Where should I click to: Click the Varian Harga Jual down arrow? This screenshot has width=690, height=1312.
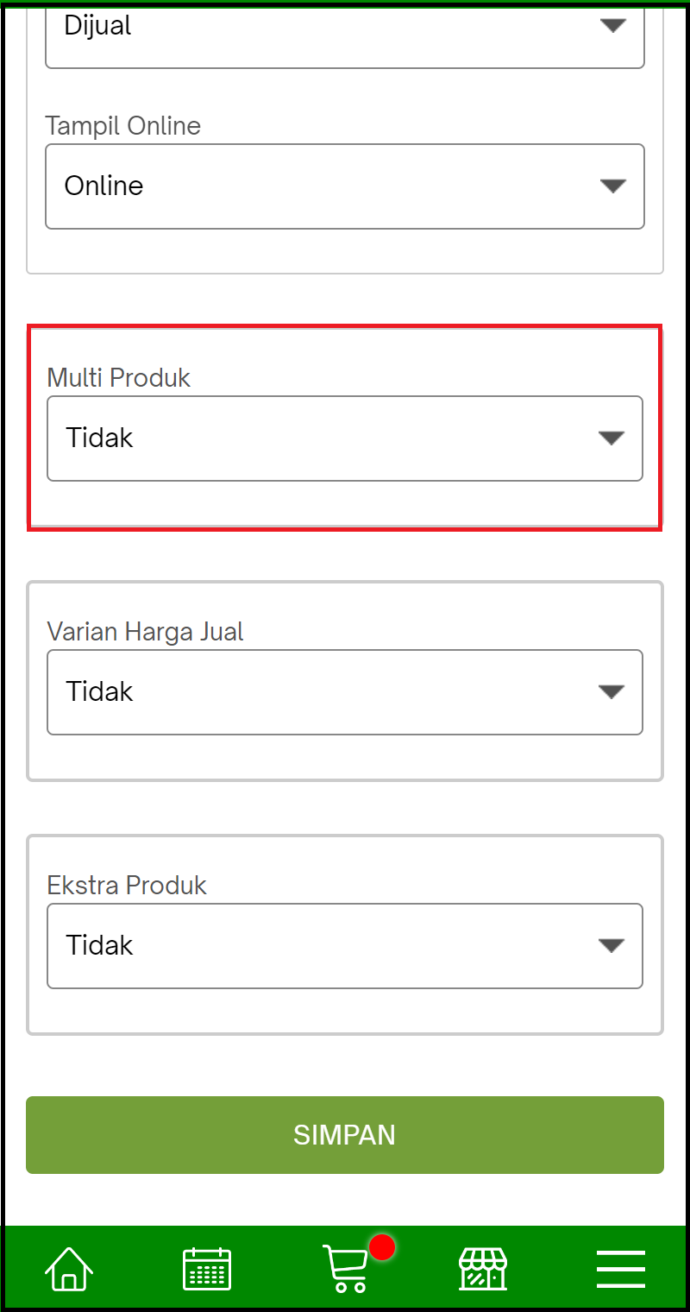point(612,691)
